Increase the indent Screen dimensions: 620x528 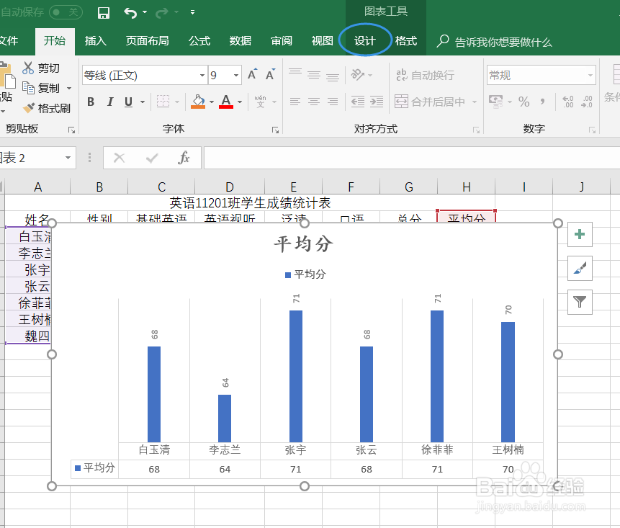[377, 102]
